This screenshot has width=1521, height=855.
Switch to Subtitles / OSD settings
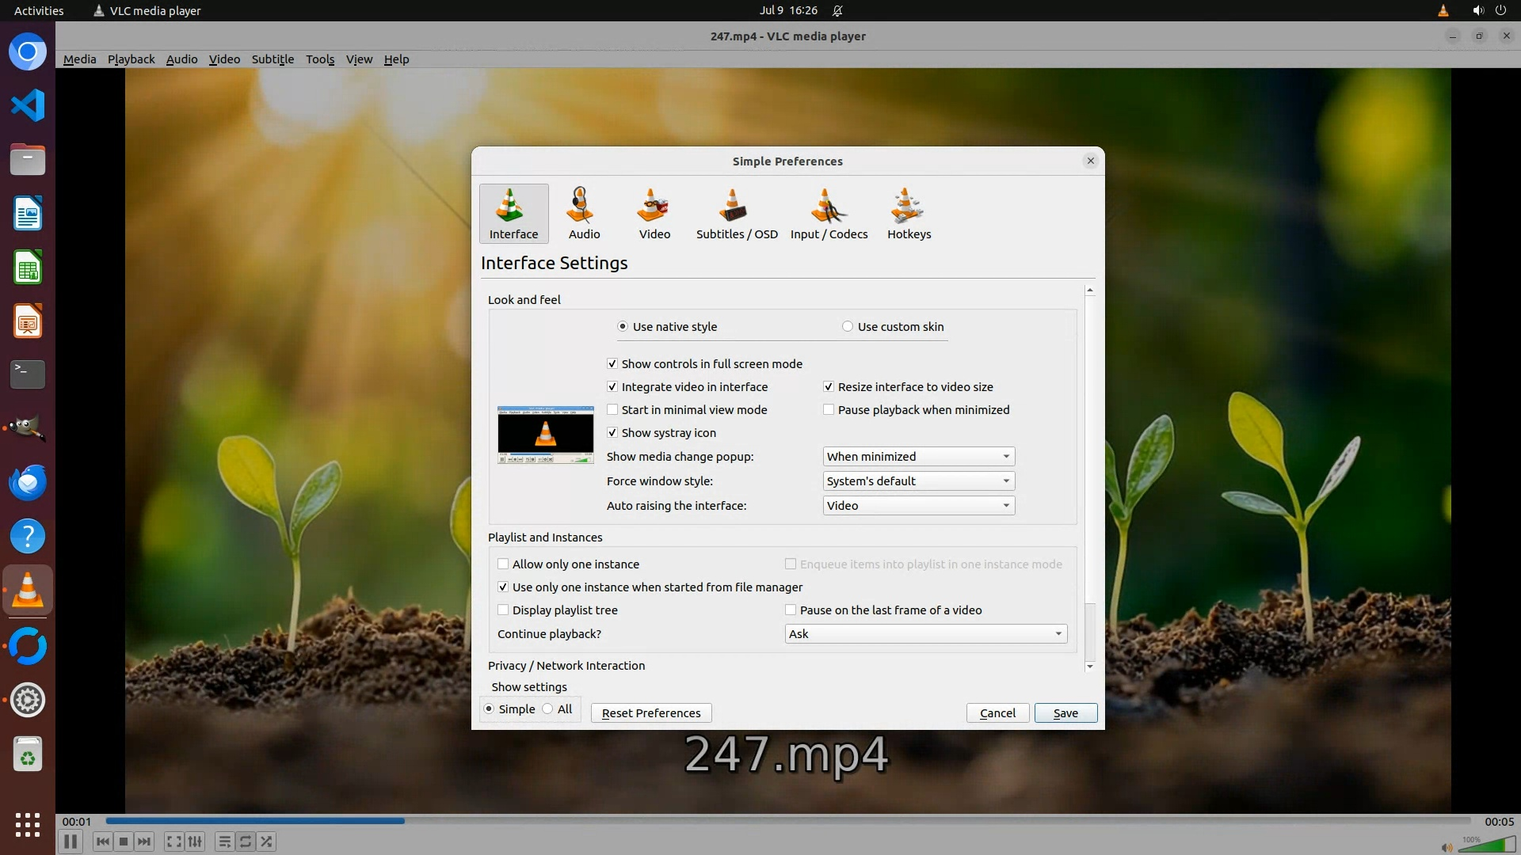point(736,213)
